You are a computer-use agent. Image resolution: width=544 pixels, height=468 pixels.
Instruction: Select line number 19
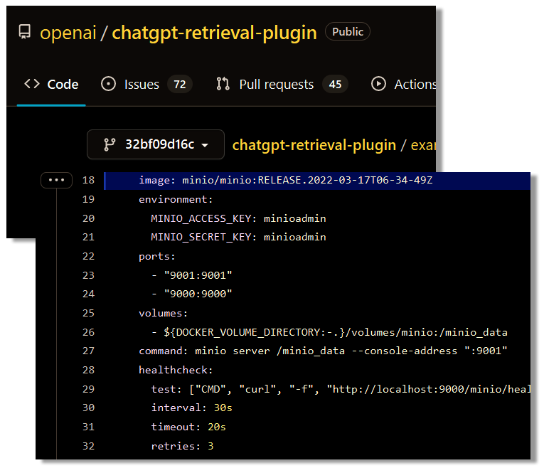[88, 199]
